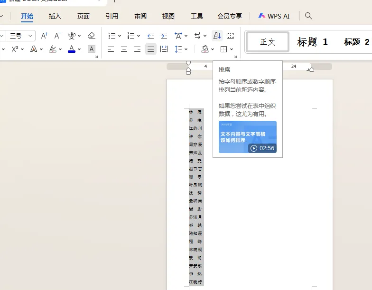Screen dimensions: 372x290
Task: Click the text effects outlined A icon
Action: [34, 49]
